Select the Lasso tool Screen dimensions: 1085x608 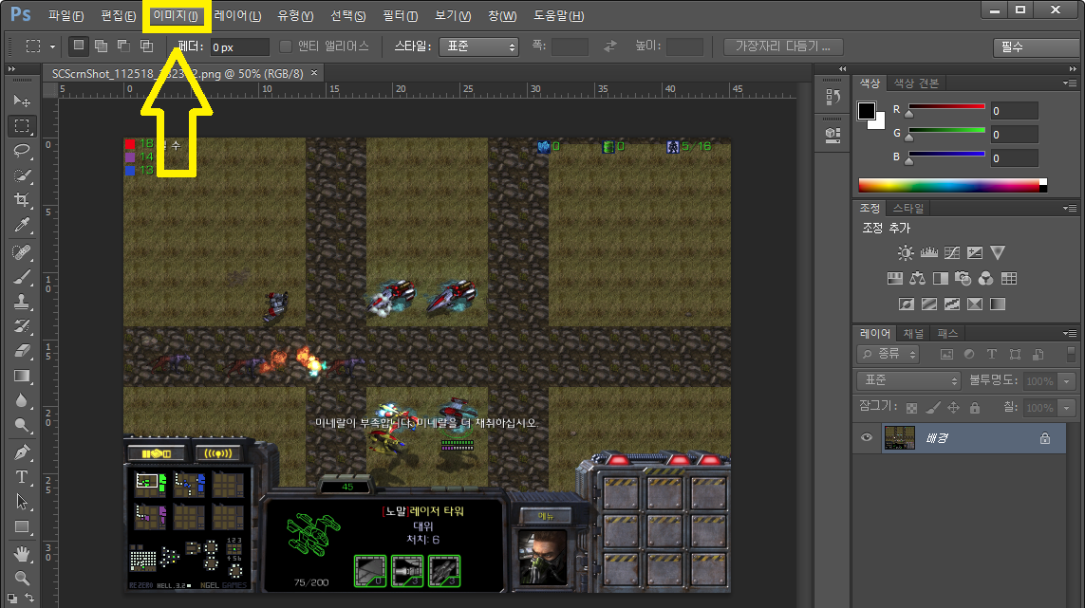(22, 151)
